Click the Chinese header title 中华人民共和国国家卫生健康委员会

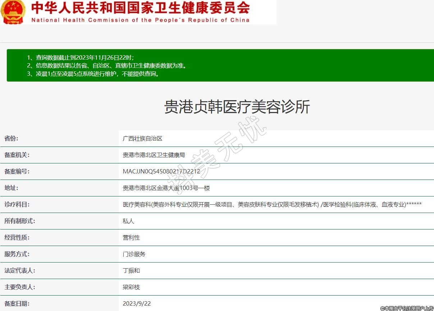pyautogui.click(x=140, y=8)
